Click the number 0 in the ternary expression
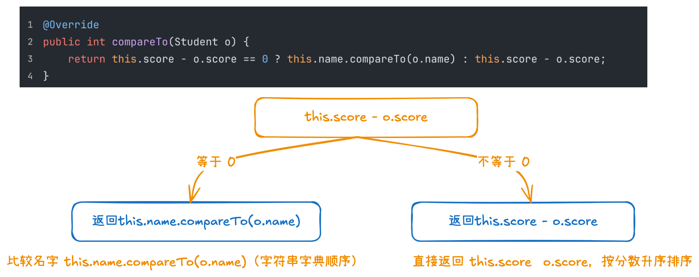The height and width of the screenshot is (277, 699). (x=265, y=59)
